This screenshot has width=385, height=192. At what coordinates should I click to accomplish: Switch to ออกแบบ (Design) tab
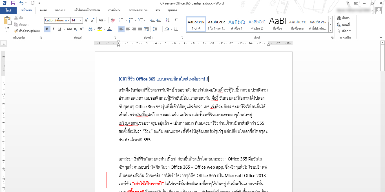(61, 10)
